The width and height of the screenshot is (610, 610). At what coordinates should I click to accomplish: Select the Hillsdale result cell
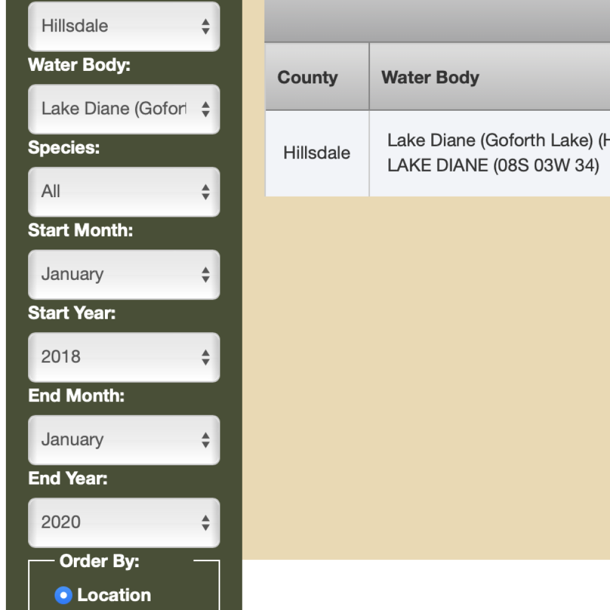[316, 152]
